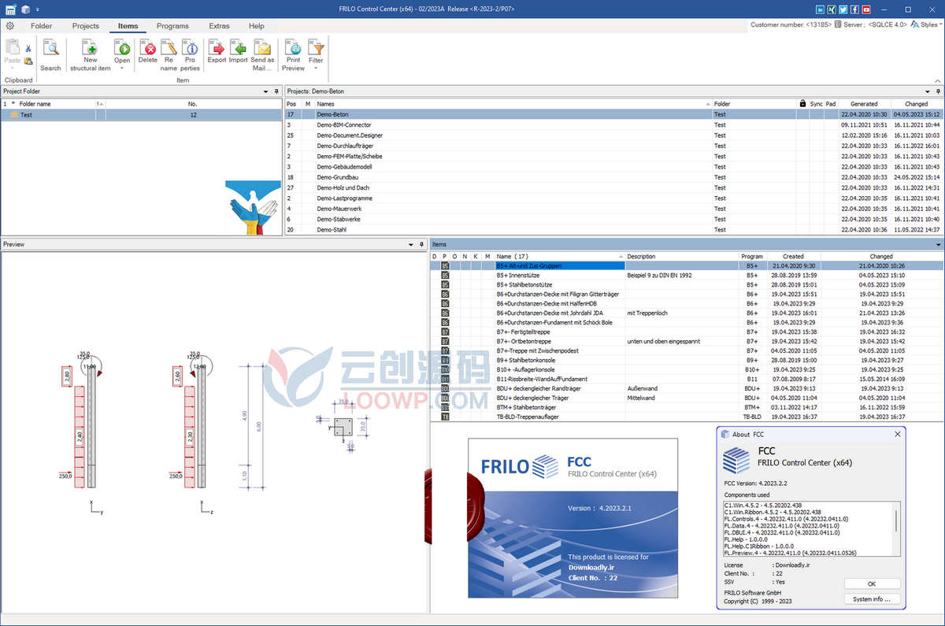
Task: Select the Test folder row
Action: [x=142, y=115]
